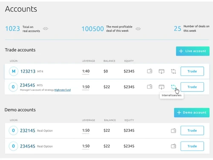Click LEVERAGE column header in Trade accounts
Screen dimensions: 213x160
tap(89, 61)
